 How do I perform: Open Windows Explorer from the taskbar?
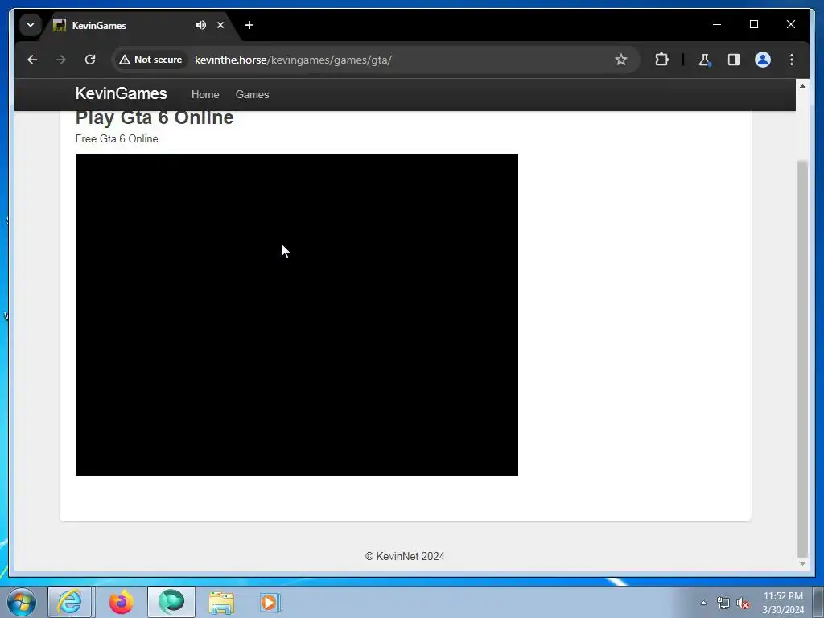(x=221, y=602)
